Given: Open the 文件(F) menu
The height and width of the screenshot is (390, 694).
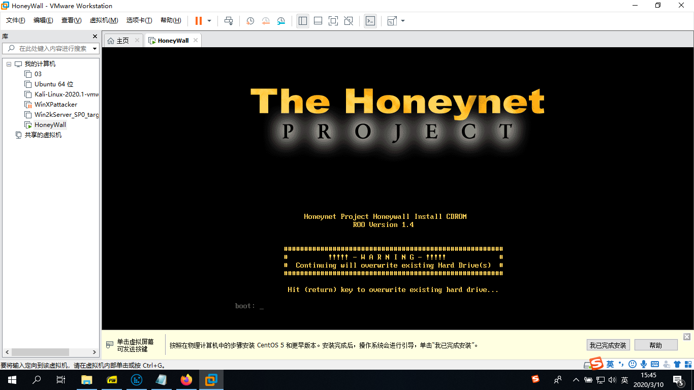Looking at the screenshot, I should point(16,20).
